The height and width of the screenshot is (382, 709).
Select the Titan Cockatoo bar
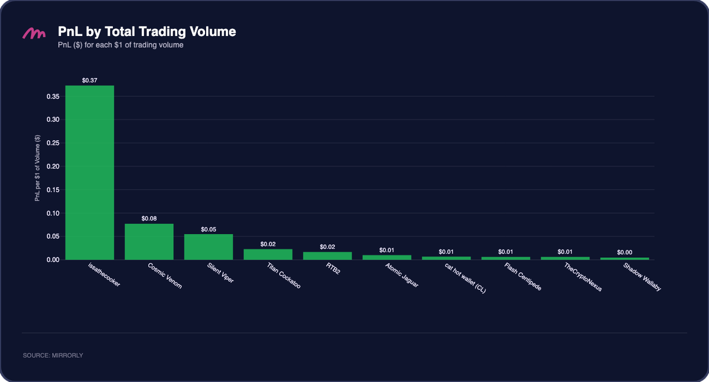(x=268, y=254)
